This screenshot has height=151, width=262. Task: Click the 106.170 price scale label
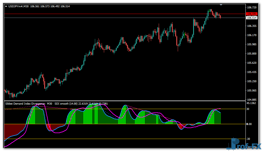[x=252, y=35]
